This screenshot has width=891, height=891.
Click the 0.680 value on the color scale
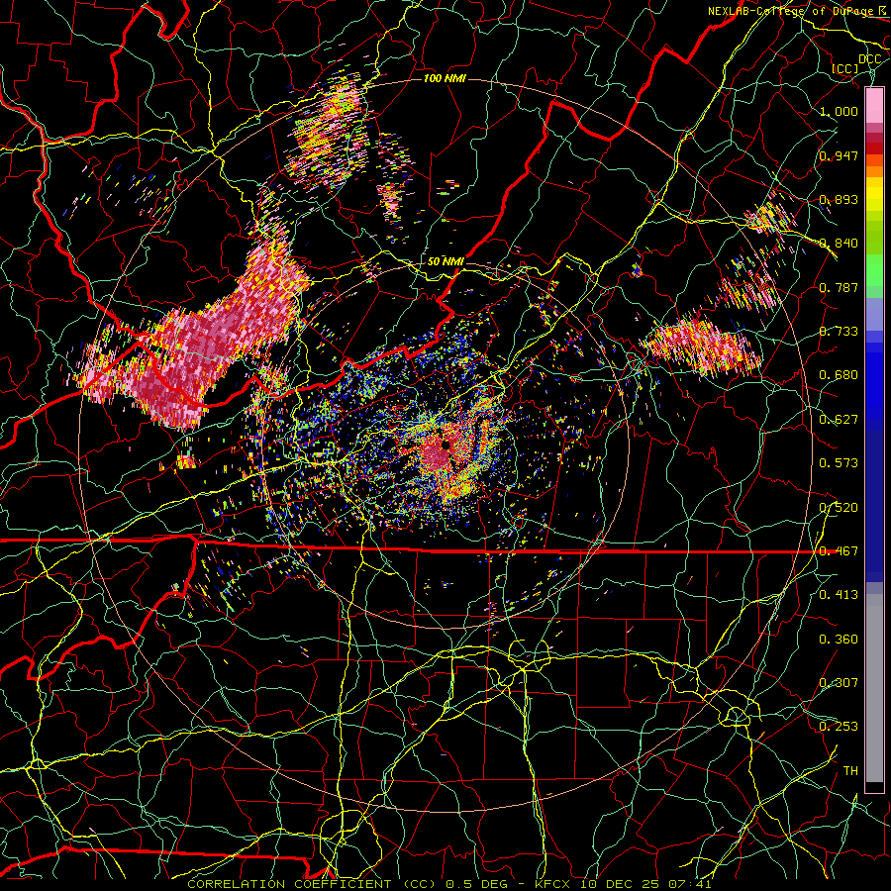839,375
